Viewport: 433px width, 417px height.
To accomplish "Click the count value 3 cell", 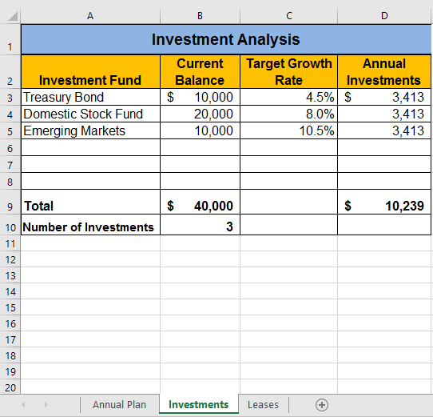I will (x=200, y=225).
